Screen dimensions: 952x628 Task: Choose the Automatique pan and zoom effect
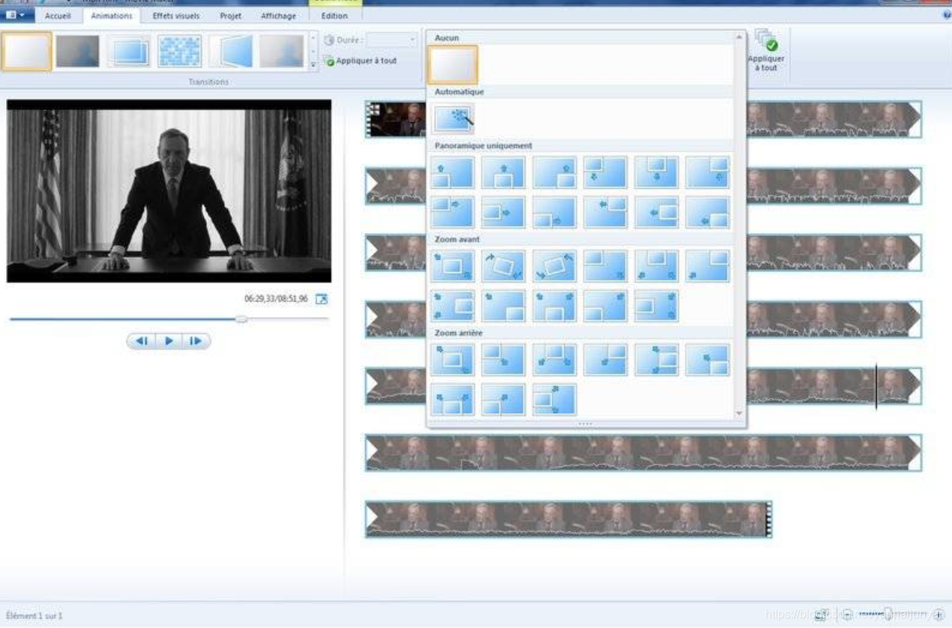[453, 118]
